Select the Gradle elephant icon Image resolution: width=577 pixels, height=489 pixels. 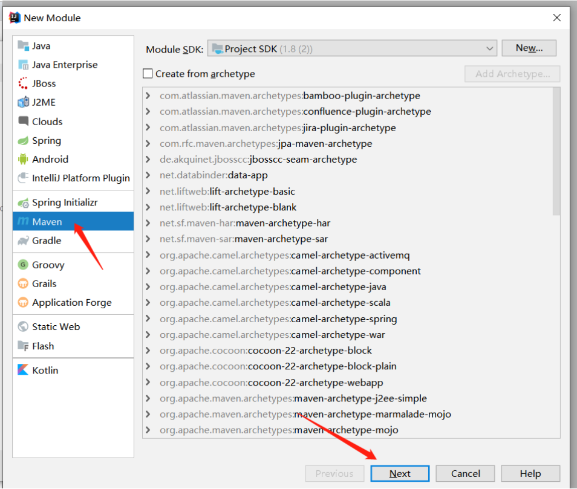click(x=23, y=241)
